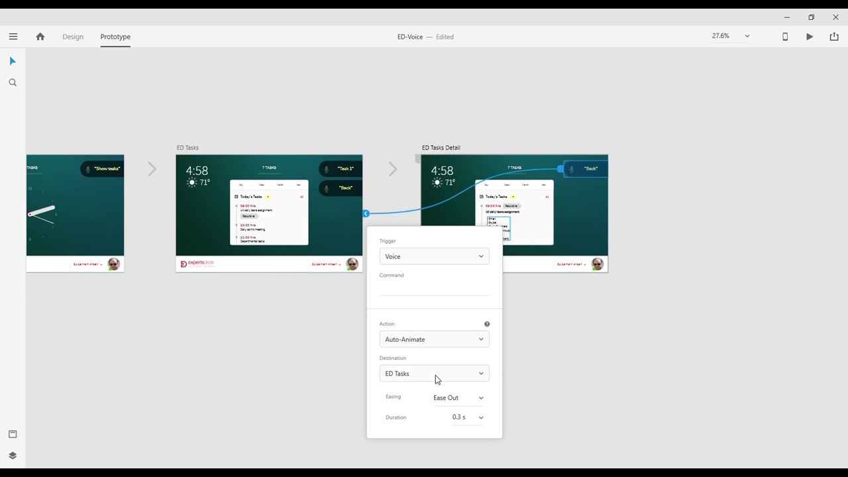Open the Assets panel icon

[x=13, y=434]
